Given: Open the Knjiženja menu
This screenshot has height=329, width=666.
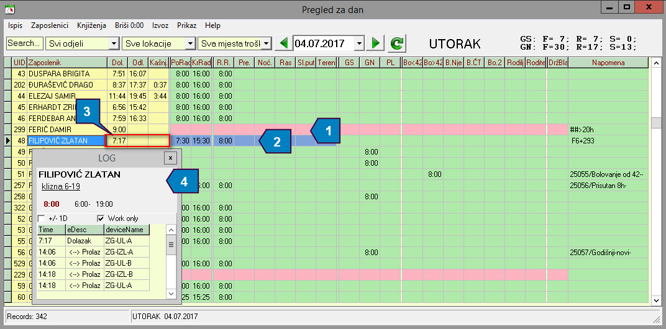Looking at the screenshot, I should (92, 25).
